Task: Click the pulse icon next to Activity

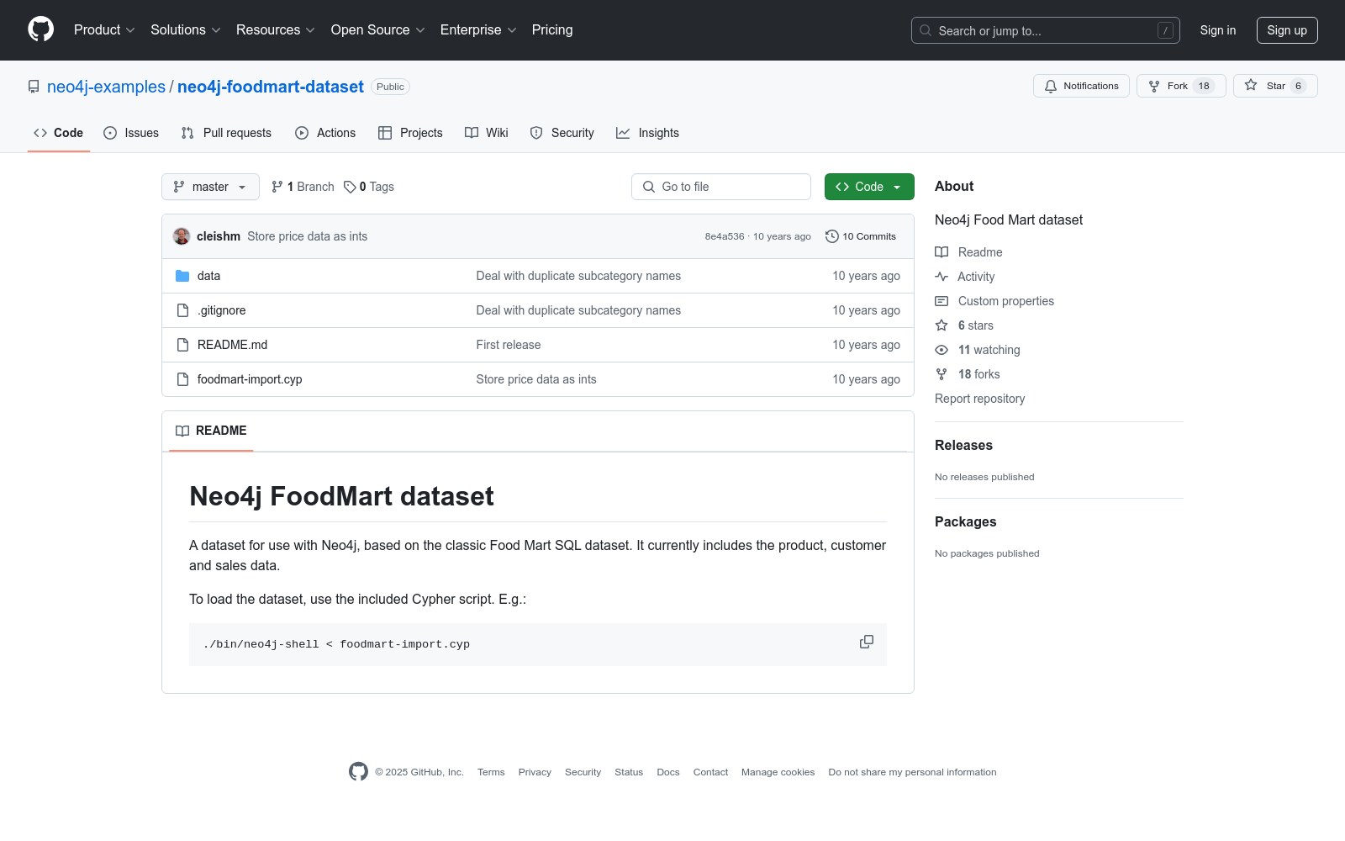Action: click(x=941, y=277)
